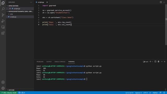Click string "StudentsTest" on line 4
The image size is (167, 94).
[62, 13]
